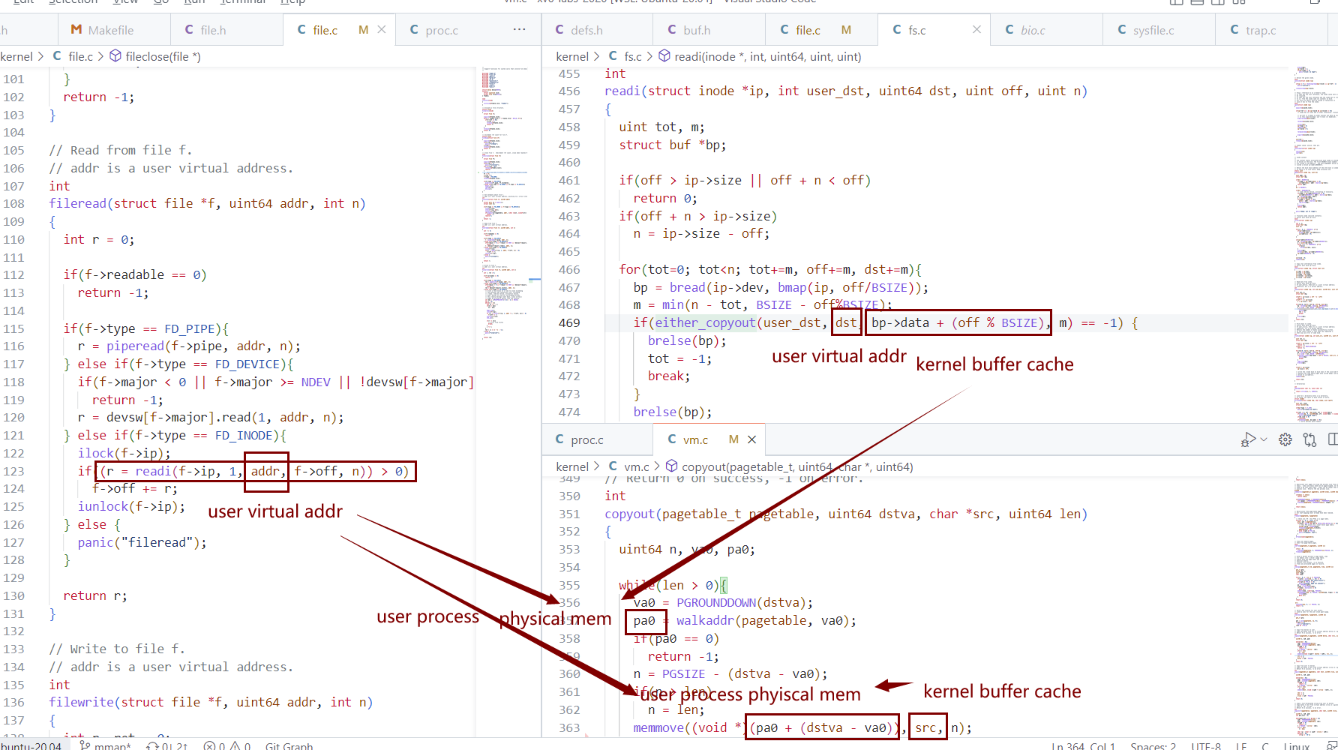Close the fs.c editor tab
This screenshot has height=750, width=1338.
coord(976,30)
